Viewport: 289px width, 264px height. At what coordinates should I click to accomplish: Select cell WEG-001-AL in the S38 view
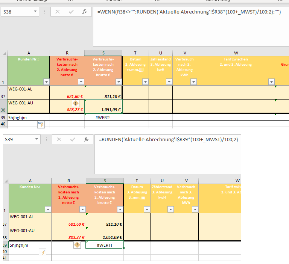click(29, 92)
